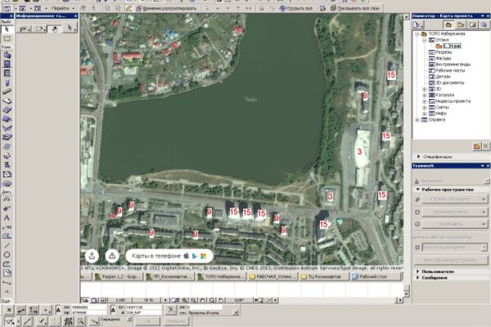Click the scale 1:100 field
The image size is (491, 327).
120,300
